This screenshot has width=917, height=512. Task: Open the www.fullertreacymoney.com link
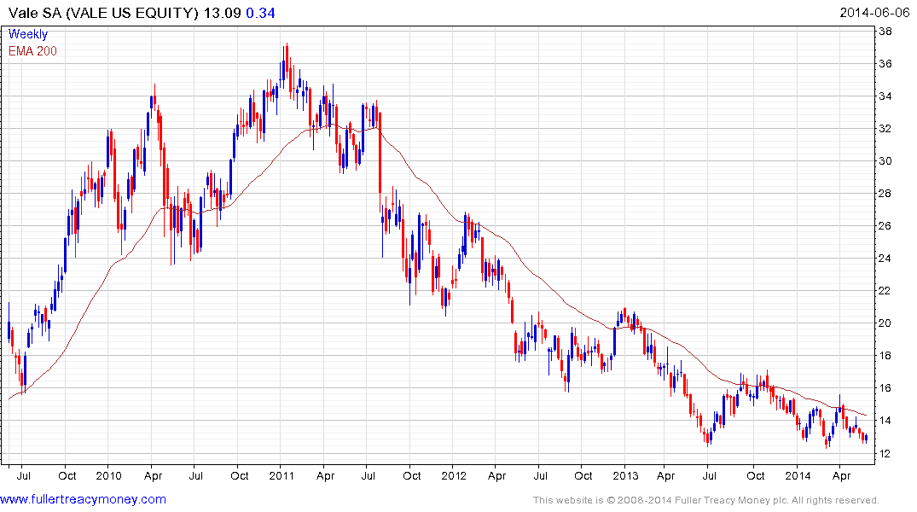click(x=83, y=500)
